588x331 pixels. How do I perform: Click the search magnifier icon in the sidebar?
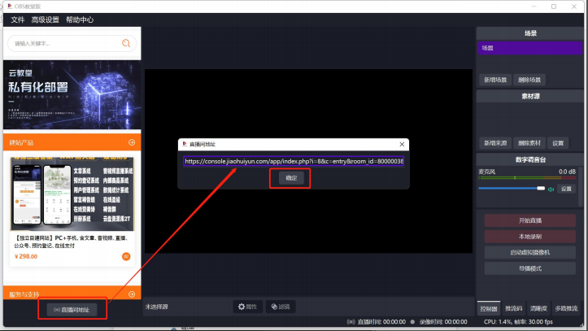[x=125, y=43]
